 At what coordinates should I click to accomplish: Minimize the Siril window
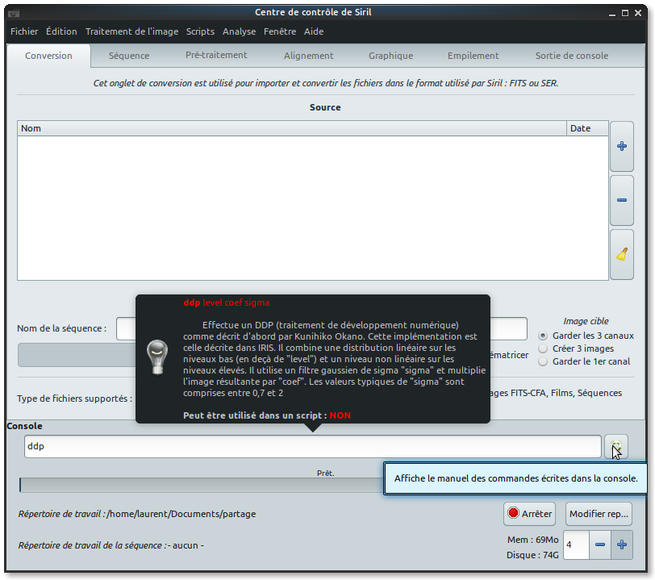tap(612, 14)
